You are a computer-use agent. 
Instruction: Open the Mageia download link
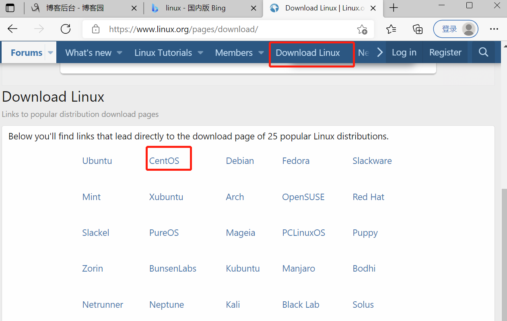tap(241, 233)
